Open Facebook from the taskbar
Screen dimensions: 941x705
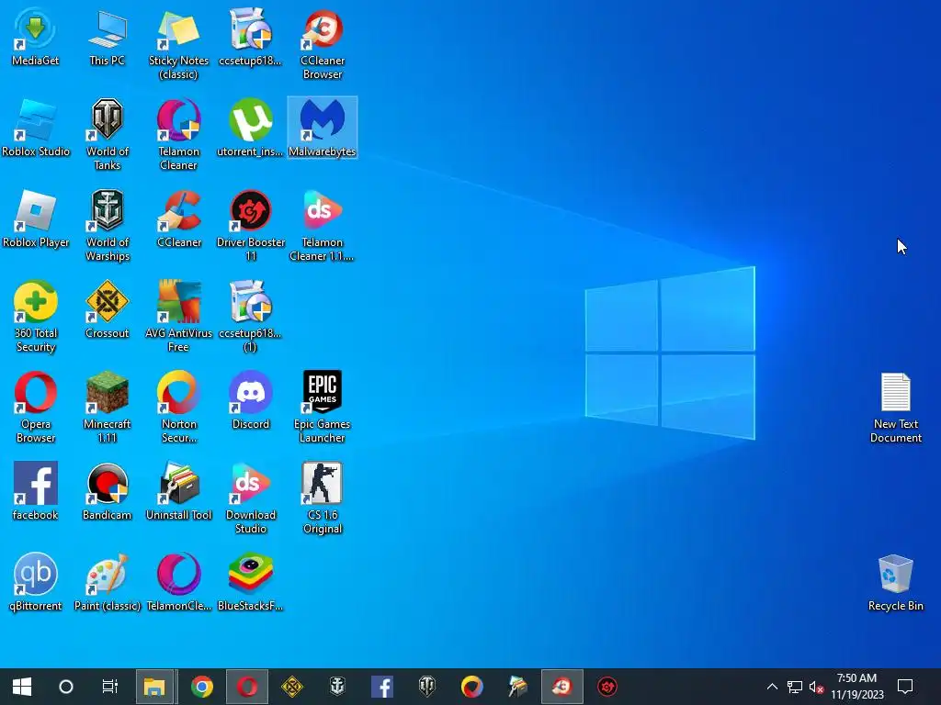[x=382, y=687]
